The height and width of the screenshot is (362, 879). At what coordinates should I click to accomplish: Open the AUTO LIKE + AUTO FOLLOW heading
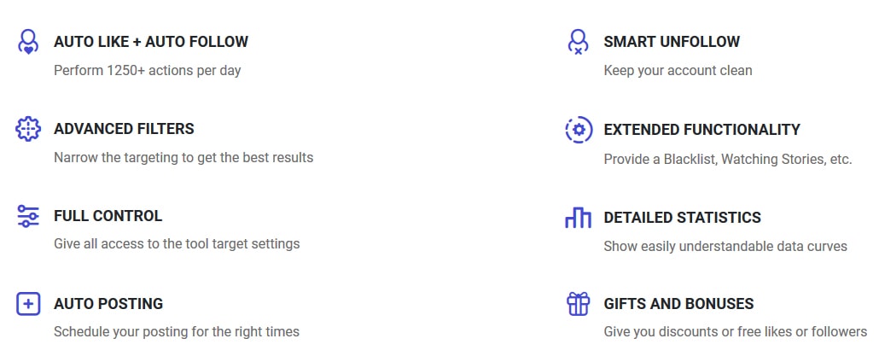click(x=151, y=42)
